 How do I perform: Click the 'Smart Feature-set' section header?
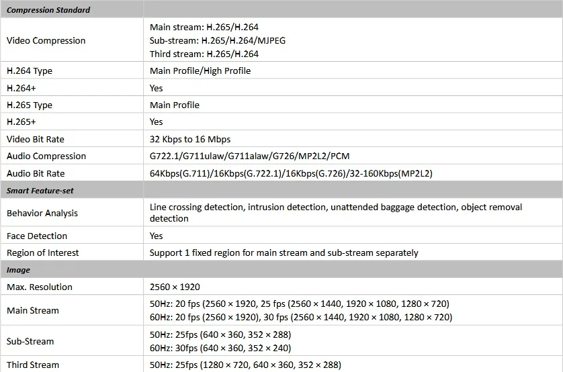click(40, 191)
